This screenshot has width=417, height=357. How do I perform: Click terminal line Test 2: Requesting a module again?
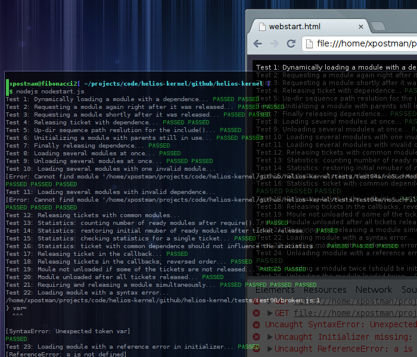tap(145, 107)
